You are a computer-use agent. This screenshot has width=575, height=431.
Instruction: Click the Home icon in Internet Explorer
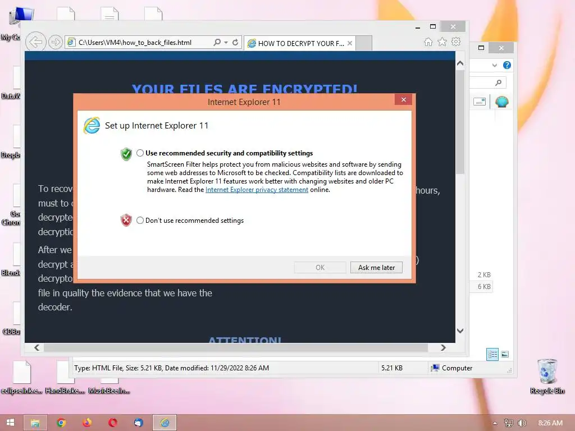[428, 42]
